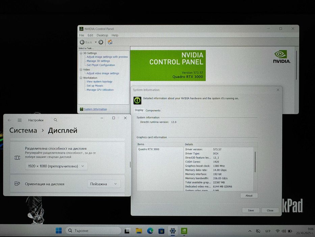This screenshot has height=237, width=315.
Task: Open the Пейзажна orientation dropdown
Action: click(104, 184)
